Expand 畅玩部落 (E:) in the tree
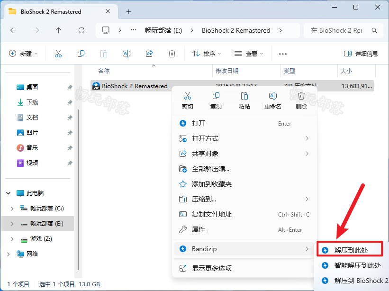The width and height of the screenshot is (389, 291). tap(12, 224)
